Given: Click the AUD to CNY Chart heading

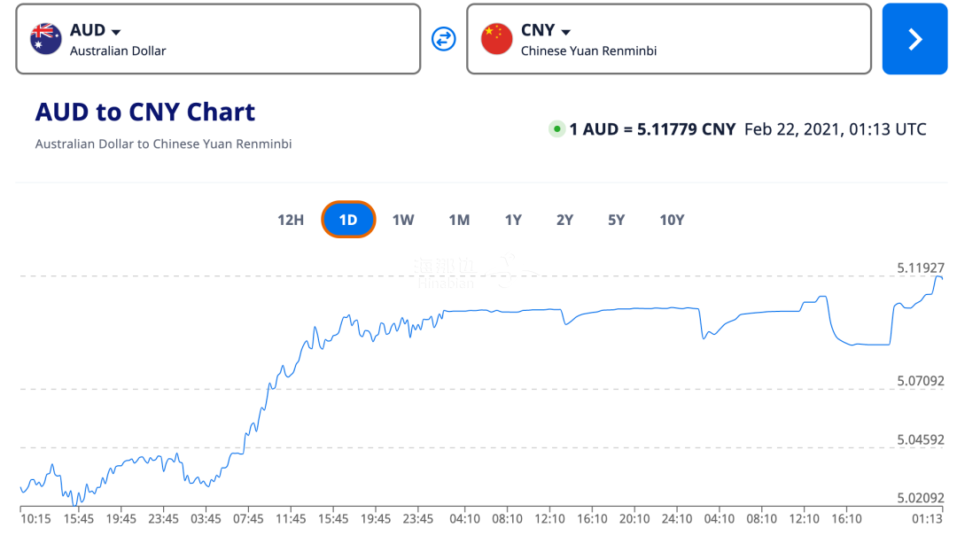Looking at the screenshot, I should click(x=145, y=112).
